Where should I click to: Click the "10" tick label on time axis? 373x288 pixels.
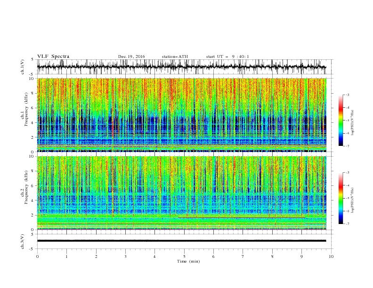pyautogui.click(x=331, y=256)
